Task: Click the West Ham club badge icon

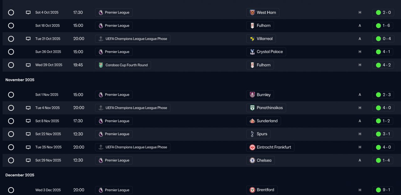Action: pyautogui.click(x=252, y=13)
